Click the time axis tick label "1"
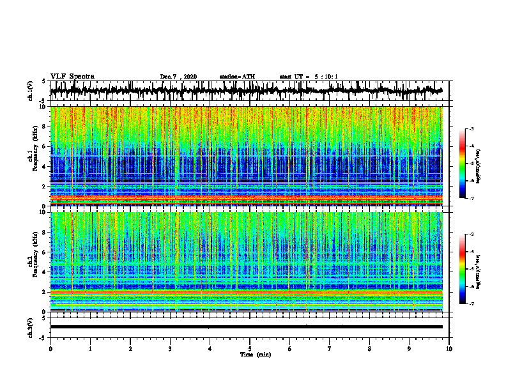506x391 pixels. tap(90, 349)
